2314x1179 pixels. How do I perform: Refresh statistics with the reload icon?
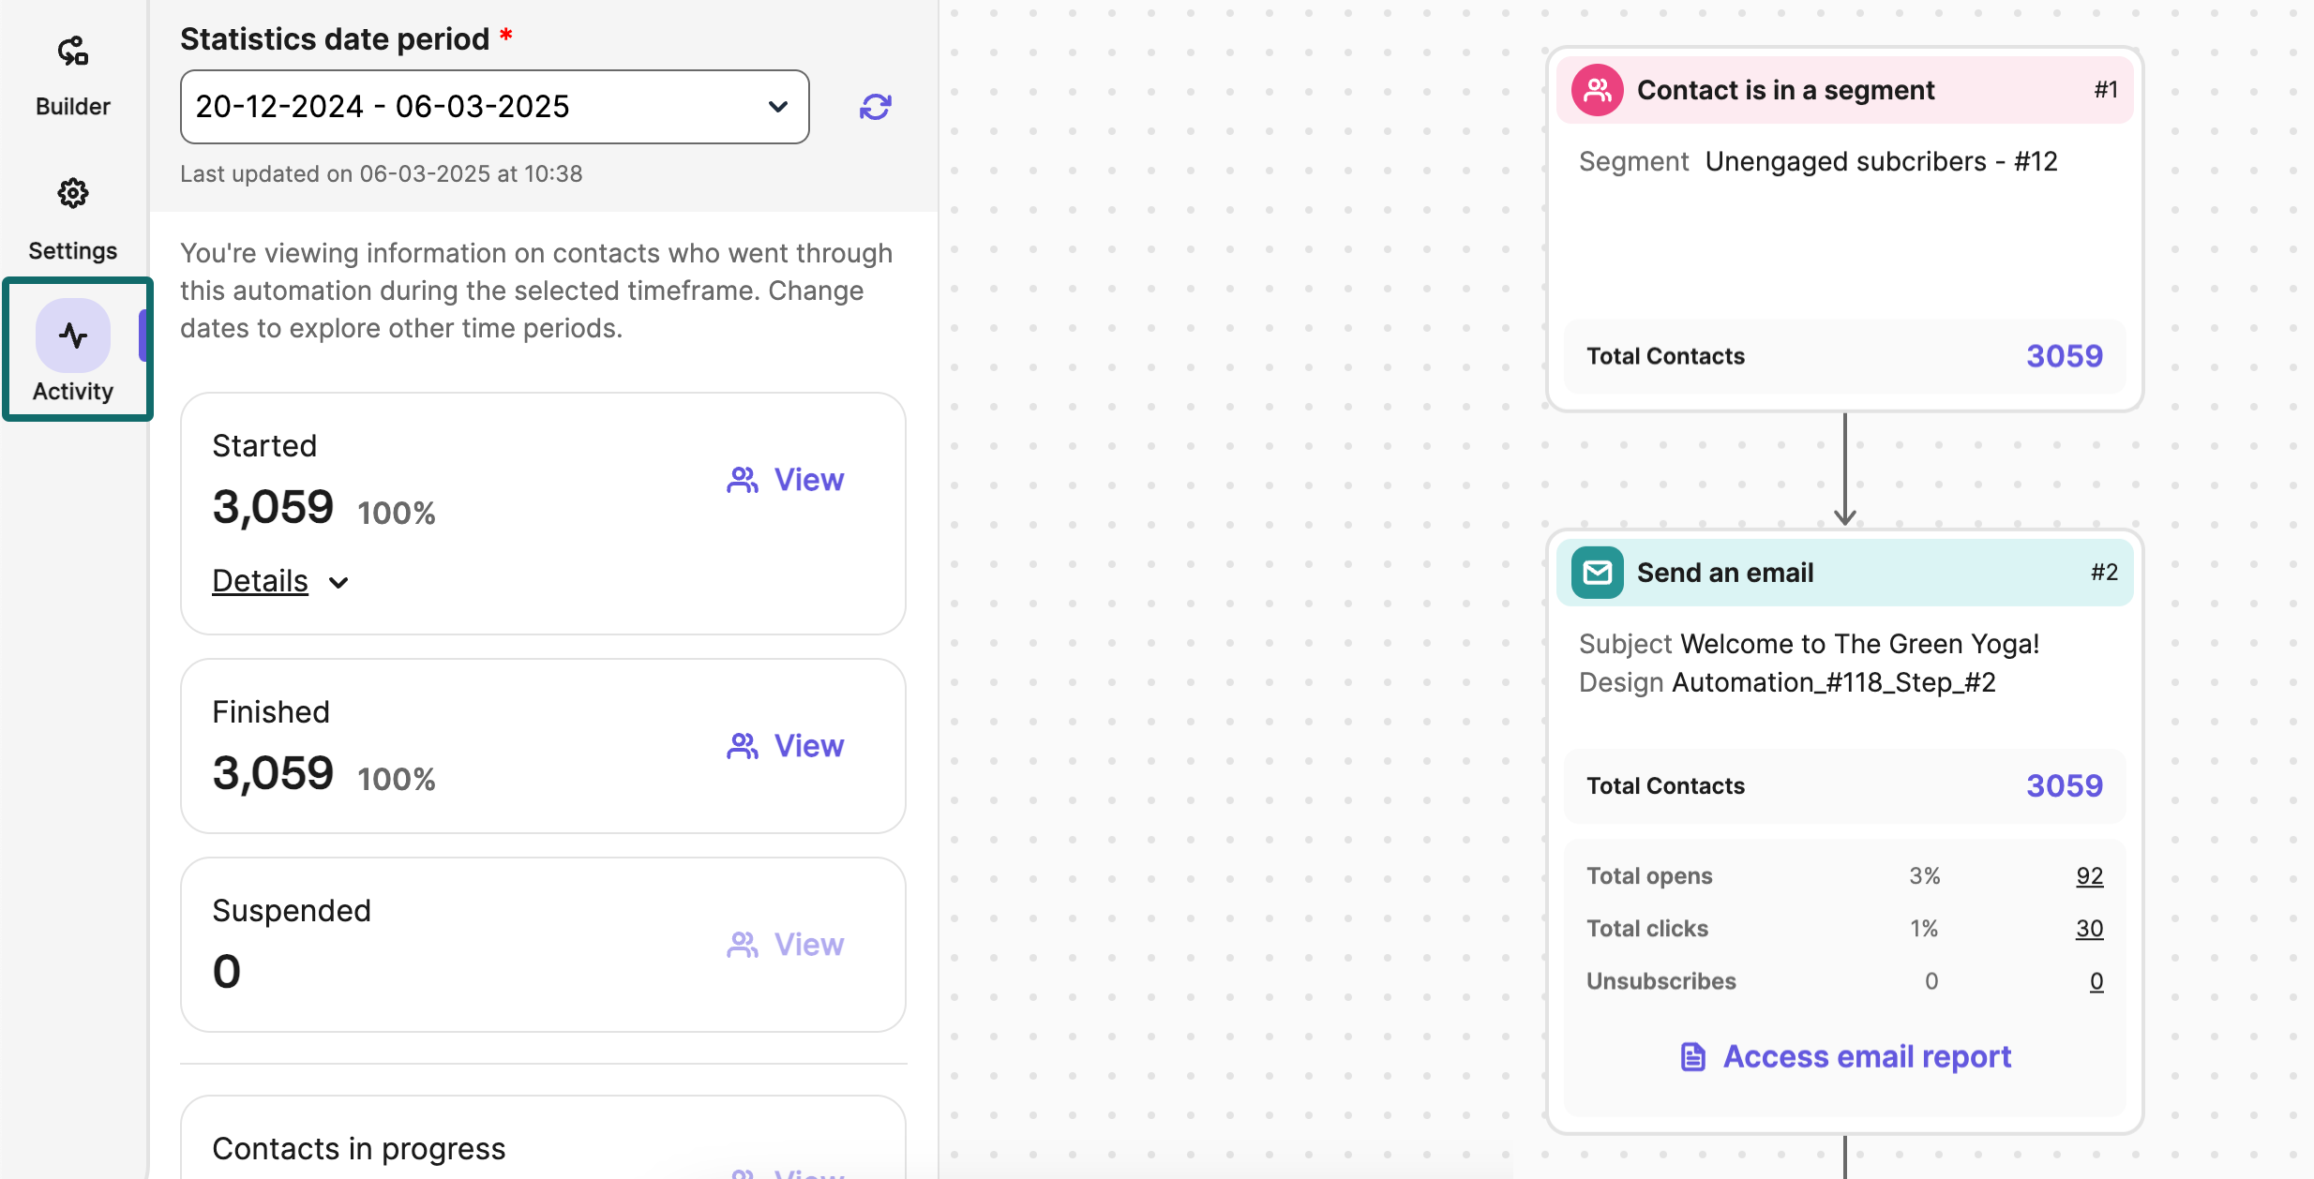coord(876,107)
